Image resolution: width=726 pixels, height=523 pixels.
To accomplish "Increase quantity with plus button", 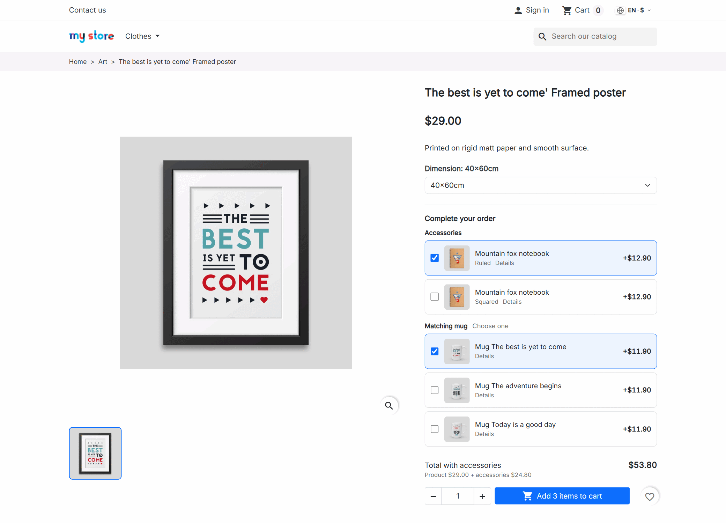I will (482, 496).
